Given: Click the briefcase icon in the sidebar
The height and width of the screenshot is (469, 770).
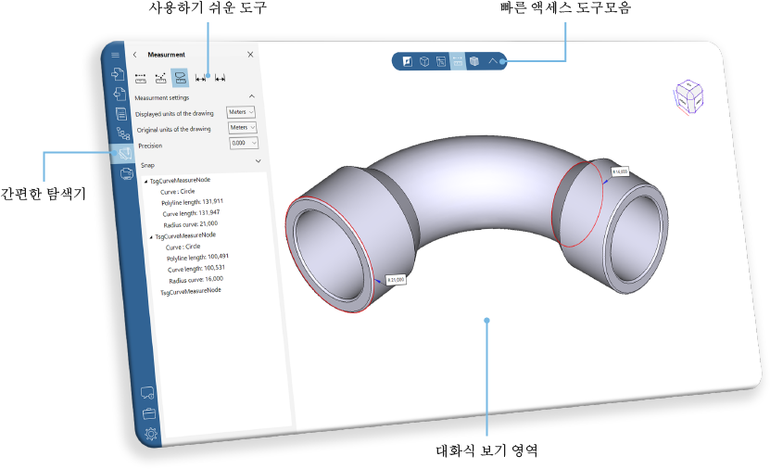Looking at the screenshot, I should 149,413.
